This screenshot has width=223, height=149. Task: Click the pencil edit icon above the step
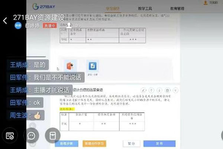pos(143,90)
